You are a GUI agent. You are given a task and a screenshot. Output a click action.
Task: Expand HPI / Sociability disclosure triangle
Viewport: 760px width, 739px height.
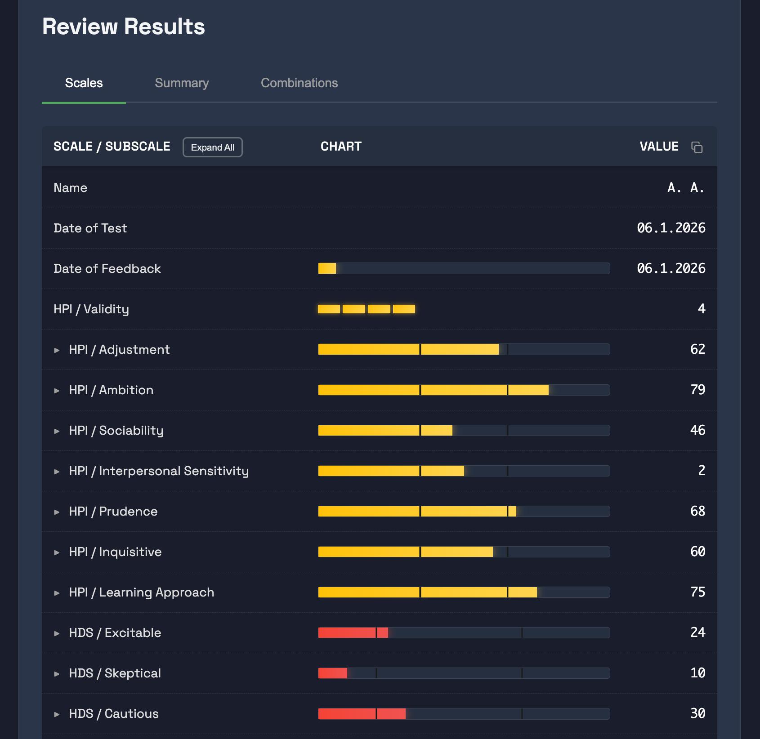point(57,431)
